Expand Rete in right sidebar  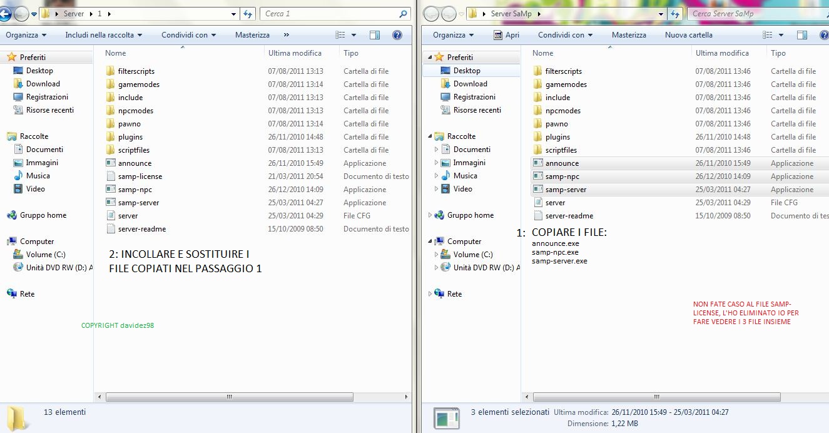tap(430, 294)
